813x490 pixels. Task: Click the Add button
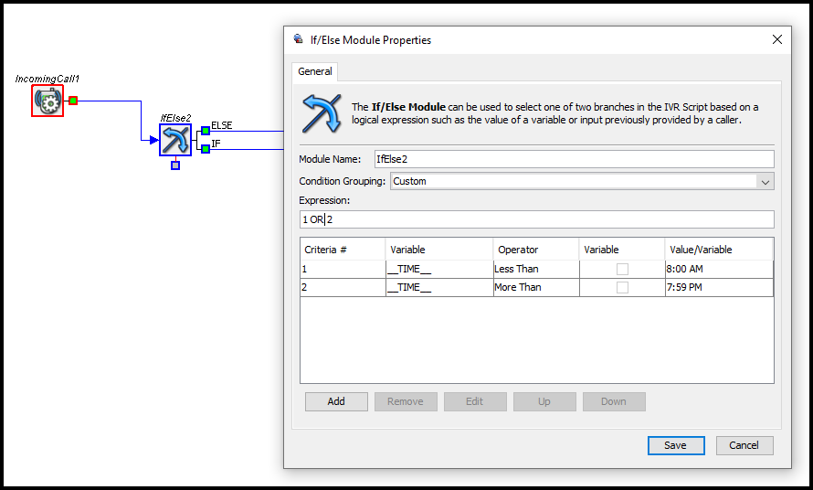click(x=336, y=401)
